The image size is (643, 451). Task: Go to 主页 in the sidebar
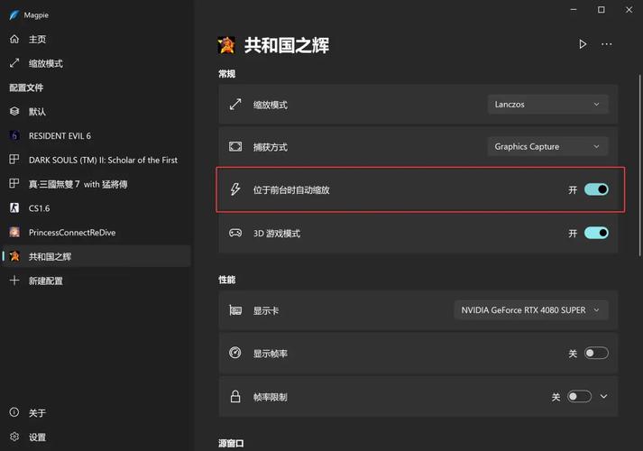pos(96,39)
